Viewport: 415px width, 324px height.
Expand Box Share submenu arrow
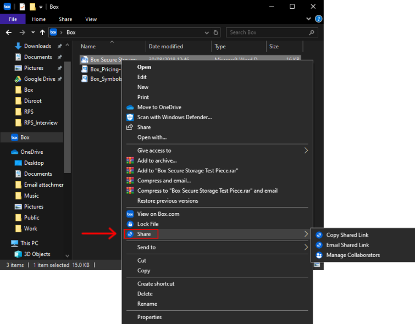click(306, 234)
